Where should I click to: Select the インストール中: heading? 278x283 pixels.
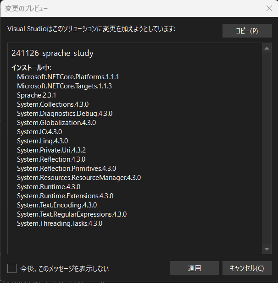point(32,68)
